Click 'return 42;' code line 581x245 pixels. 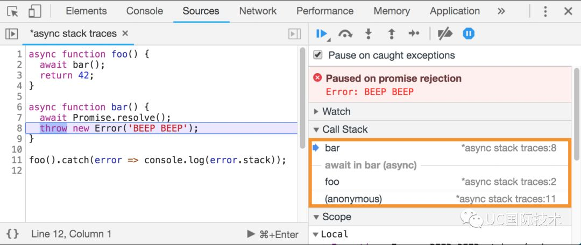[x=67, y=76]
